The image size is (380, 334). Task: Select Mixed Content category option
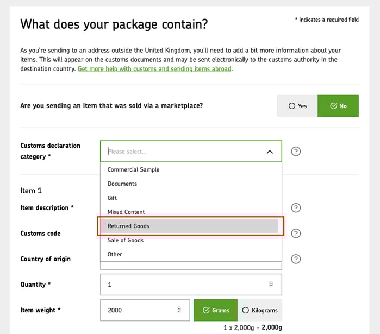point(126,212)
